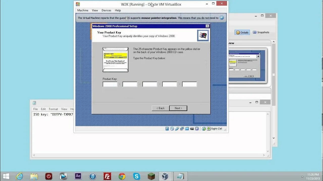Open iTunes from the taskbar
This screenshot has width=323, height=181.
(93, 176)
